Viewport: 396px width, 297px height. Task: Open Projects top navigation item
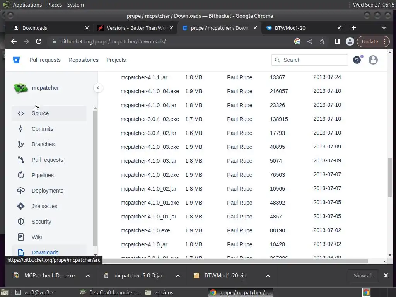tap(116, 60)
